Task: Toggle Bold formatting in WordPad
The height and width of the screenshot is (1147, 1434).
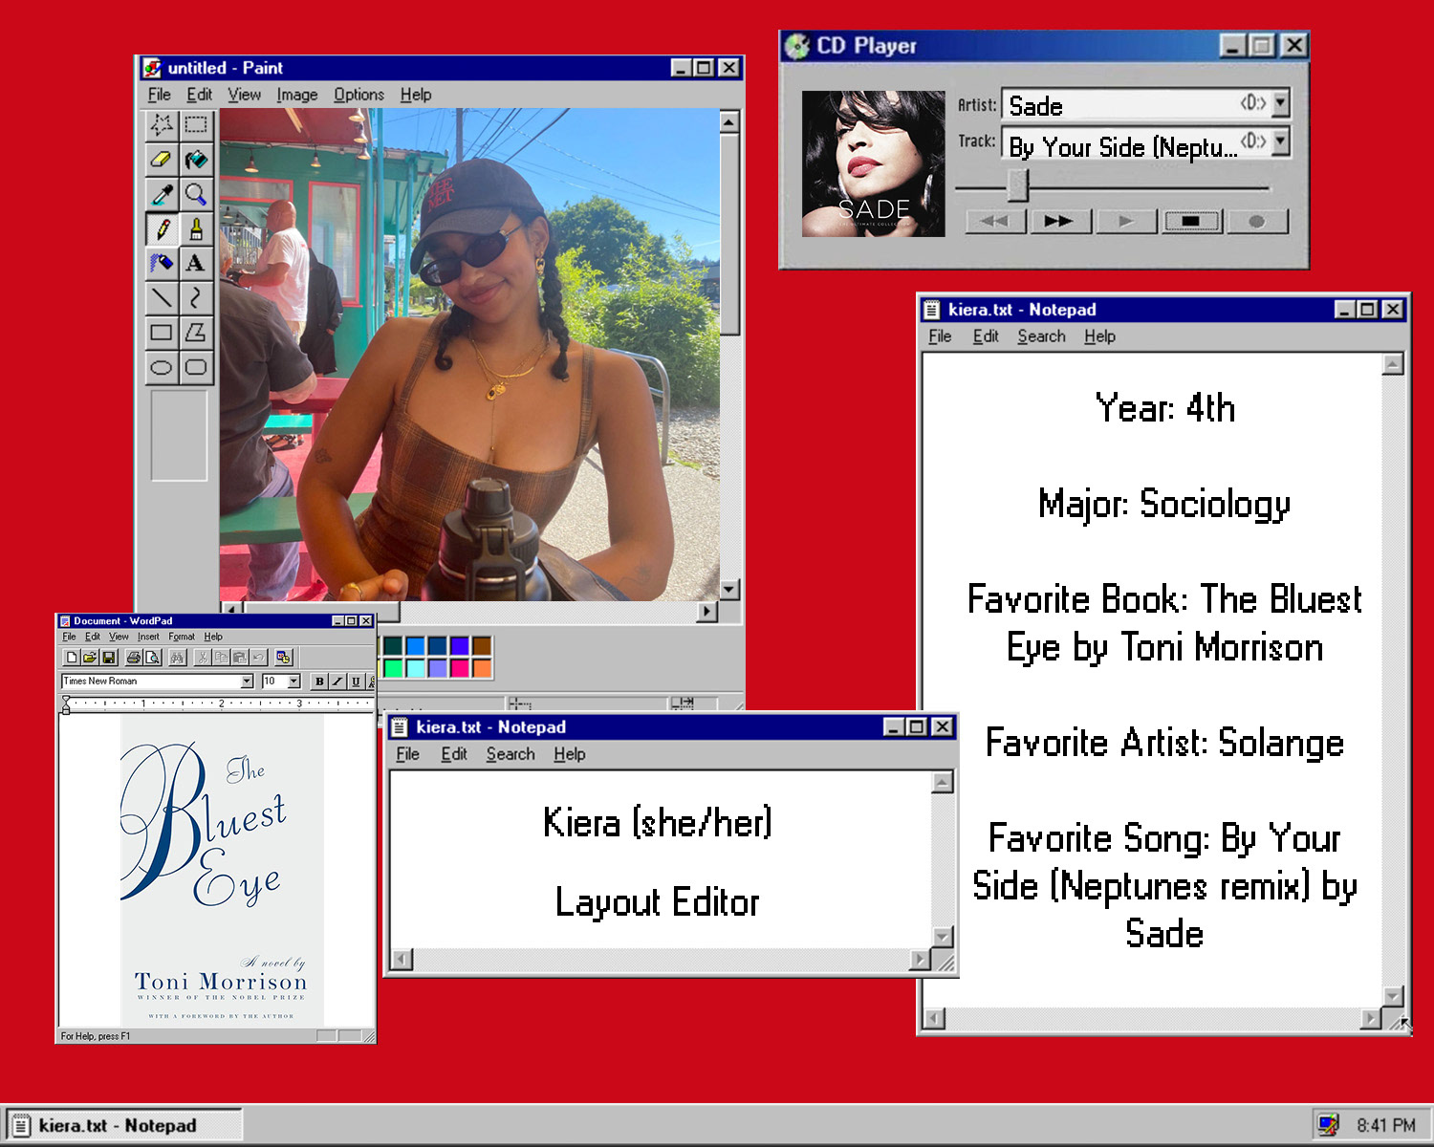Action: 319,681
